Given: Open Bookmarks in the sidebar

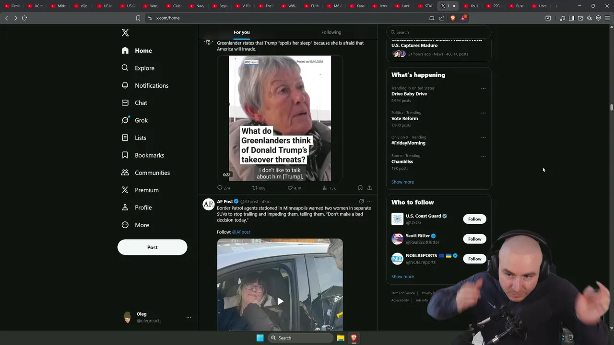Looking at the screenshot, I should 143,155.
